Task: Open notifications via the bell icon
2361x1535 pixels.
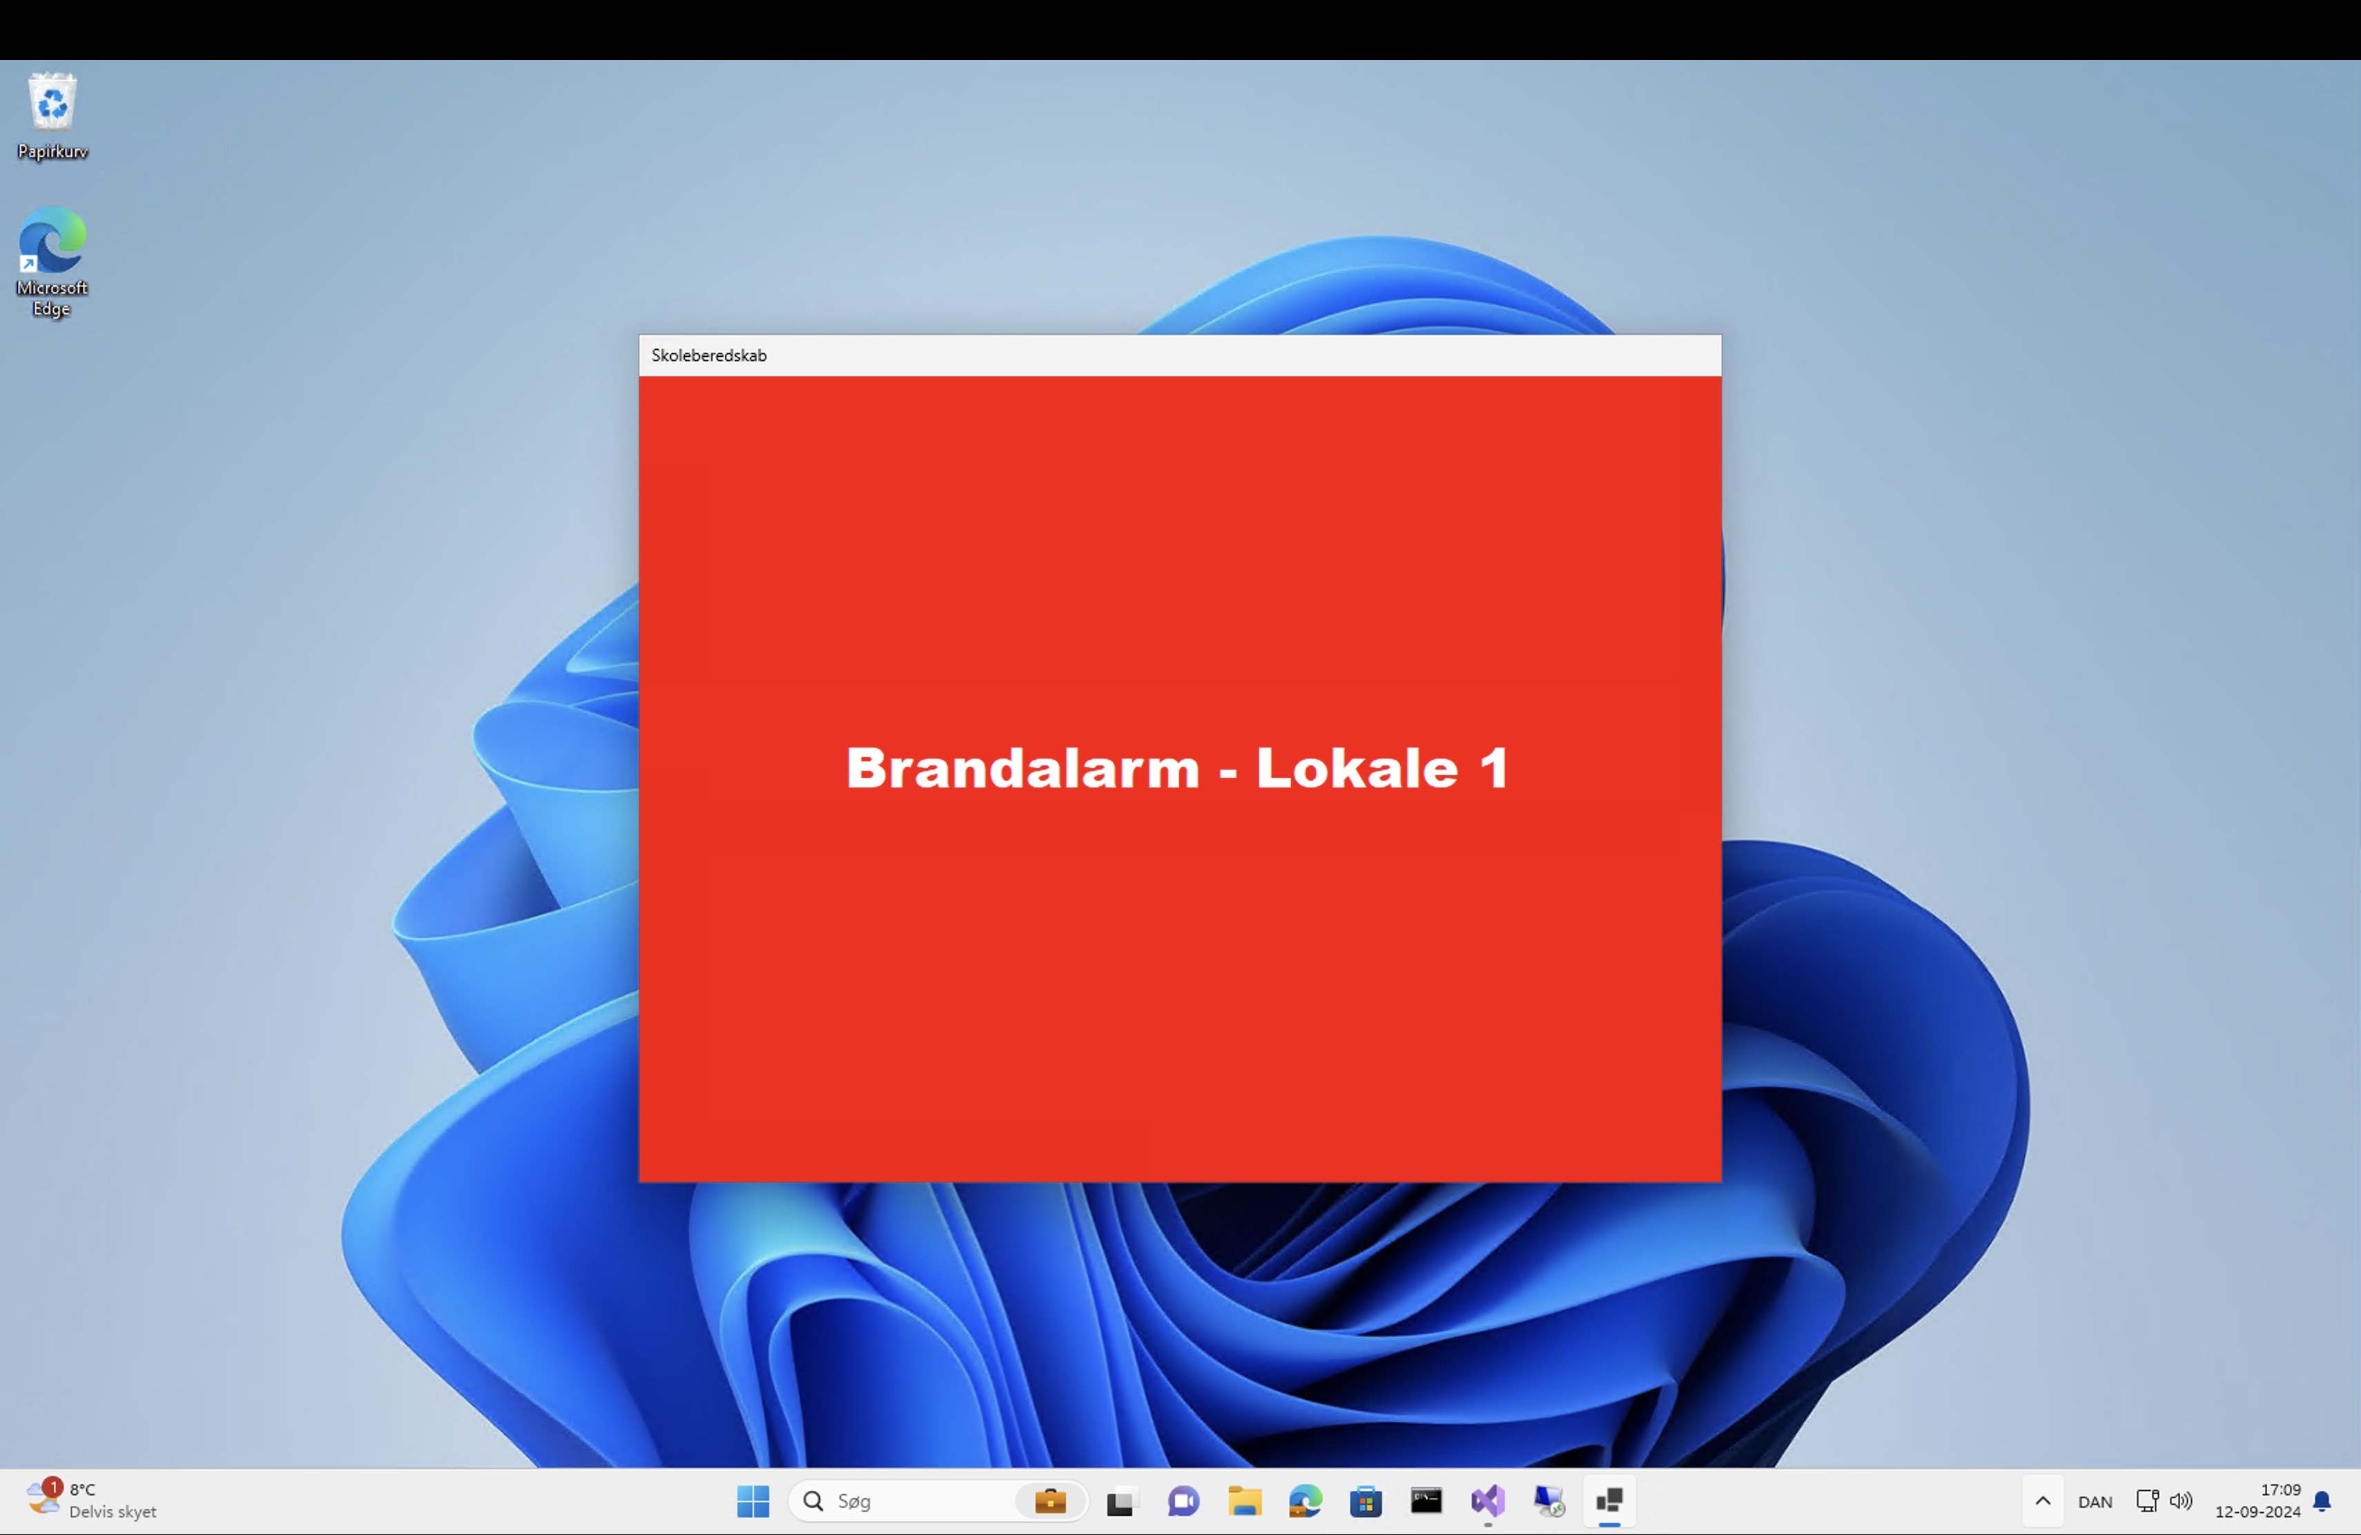Action: [x=2322, y=1500]
